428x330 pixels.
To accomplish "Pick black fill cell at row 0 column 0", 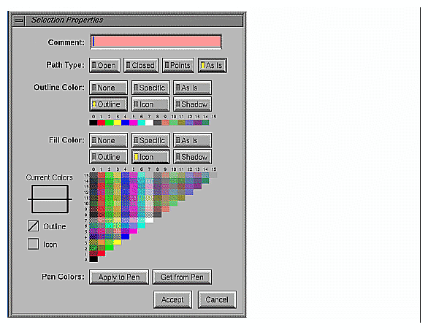I will pos(93,259).
